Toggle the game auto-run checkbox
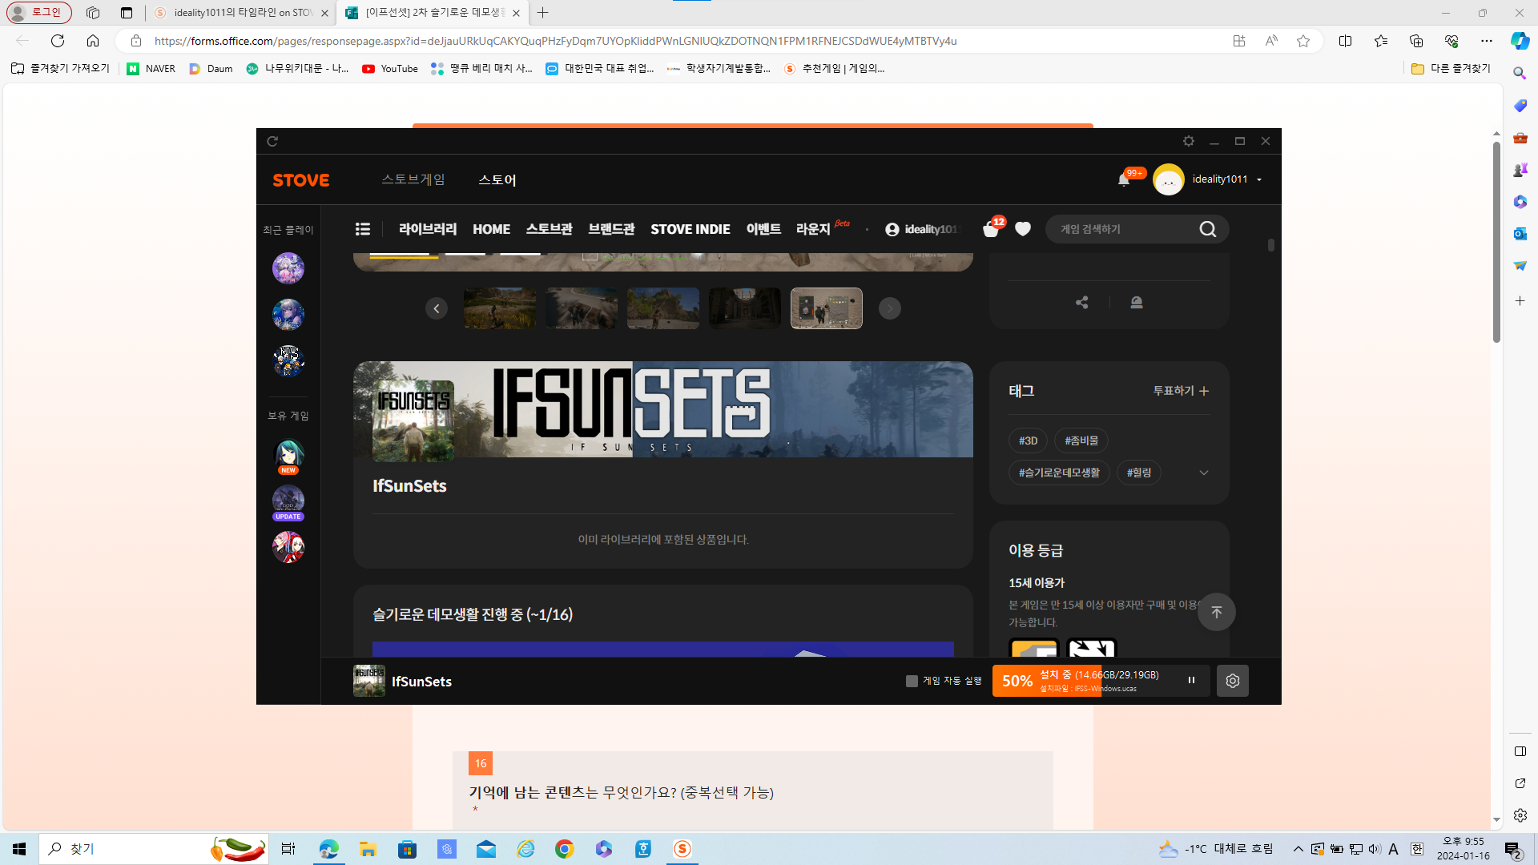 (912, 681)
